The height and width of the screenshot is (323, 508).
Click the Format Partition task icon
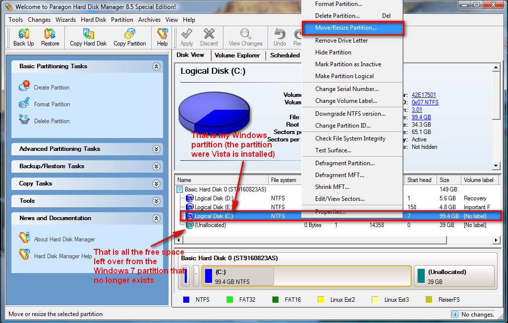coord(24,103)
